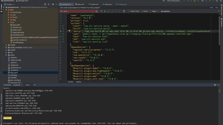223x125 pixels.
Task: Run the 'start' script gutter arrow
Action: pos(63,26)
